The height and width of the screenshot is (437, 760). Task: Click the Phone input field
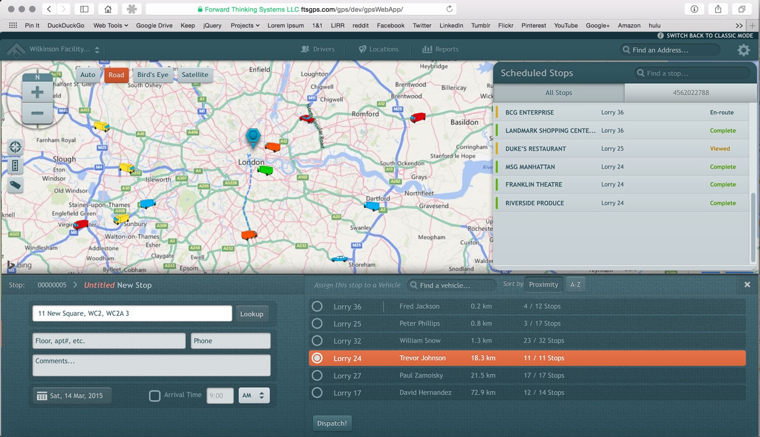click(x=231, y=341)
